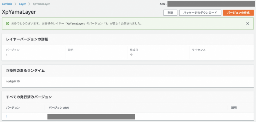
Task: Click the 説明 column header in the versions table
Action: pos(234,108)
